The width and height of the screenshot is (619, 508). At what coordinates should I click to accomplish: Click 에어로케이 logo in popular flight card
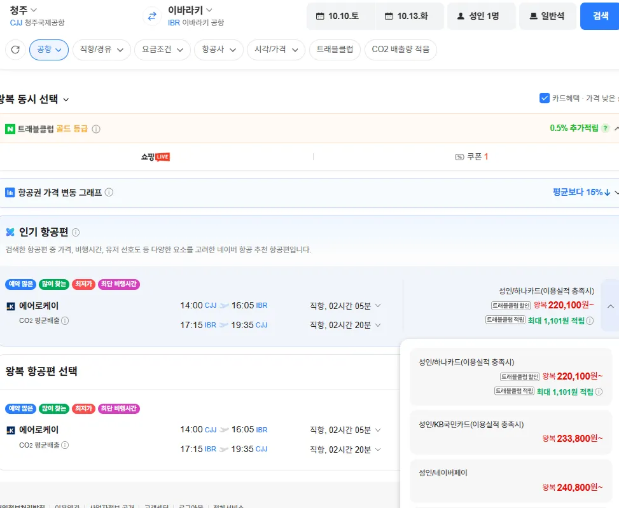pyautogui.click(x=11, y=306)
